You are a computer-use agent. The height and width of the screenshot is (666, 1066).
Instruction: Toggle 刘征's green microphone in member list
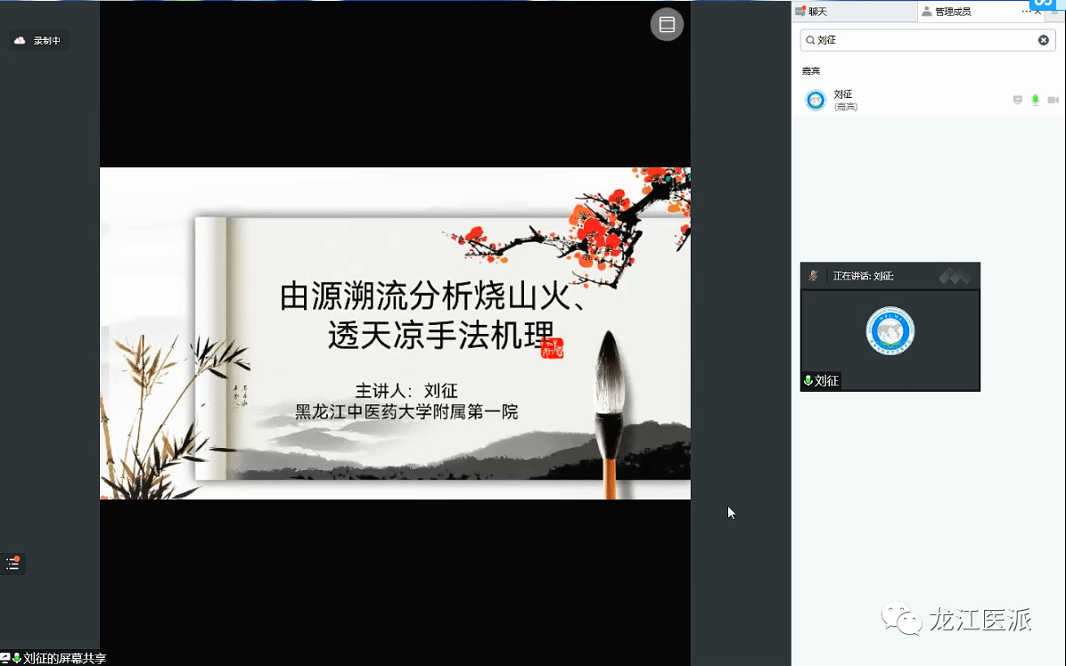click(x=1035, y=100)
